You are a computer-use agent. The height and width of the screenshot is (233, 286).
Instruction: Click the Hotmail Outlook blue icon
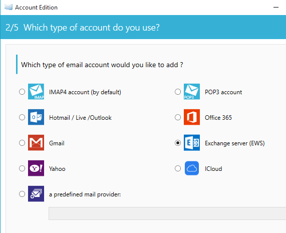tap(36, 117)
